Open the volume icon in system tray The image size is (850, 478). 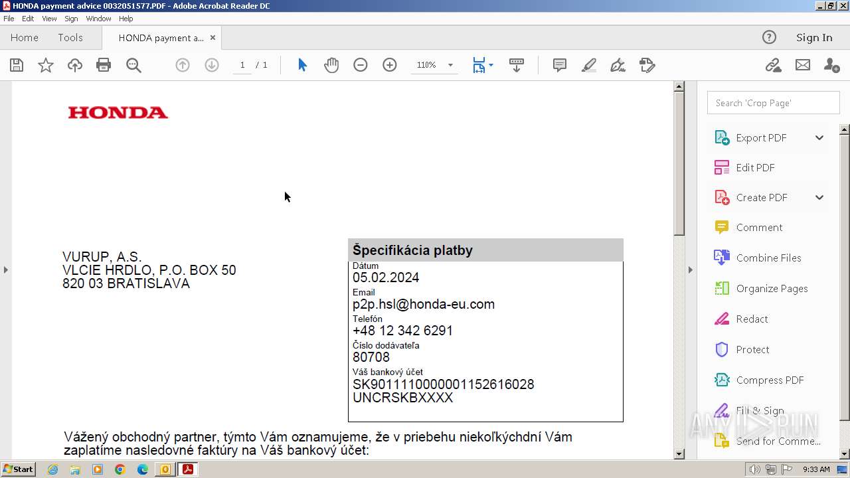pos(754,469)
